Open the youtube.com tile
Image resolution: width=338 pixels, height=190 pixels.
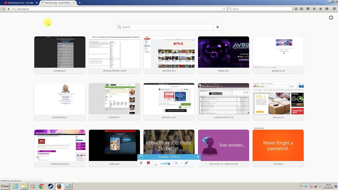(169, 55)
